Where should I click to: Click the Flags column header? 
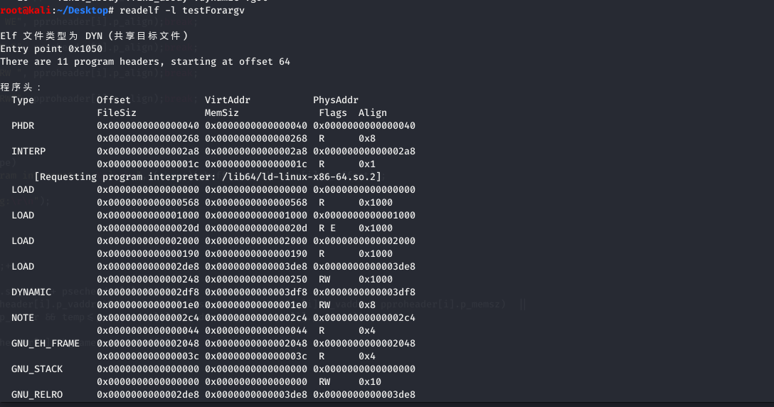[x=333, y=113]
